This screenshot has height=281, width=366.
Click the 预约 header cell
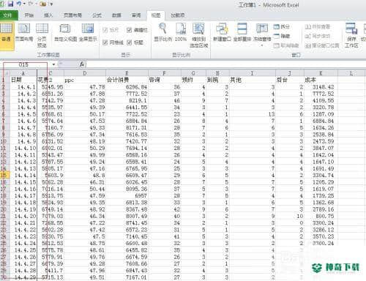tap(193, 80)
